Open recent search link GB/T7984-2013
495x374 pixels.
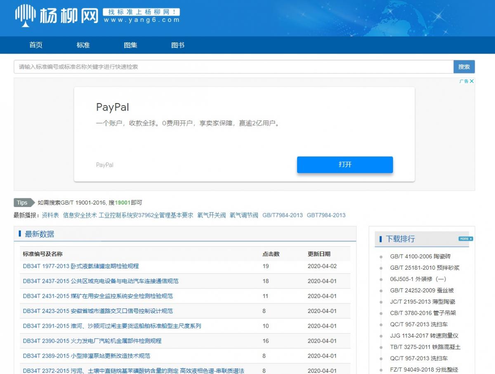282,215
